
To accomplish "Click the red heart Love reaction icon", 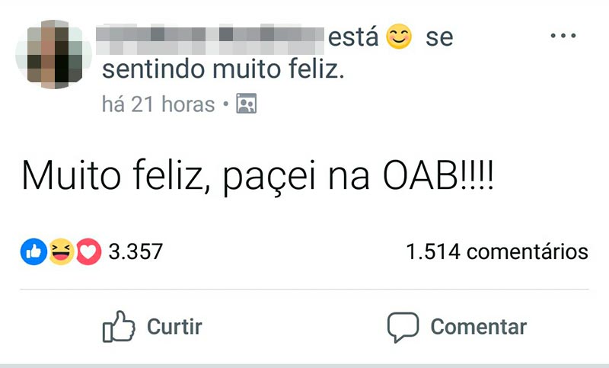I will pos(88,251).
